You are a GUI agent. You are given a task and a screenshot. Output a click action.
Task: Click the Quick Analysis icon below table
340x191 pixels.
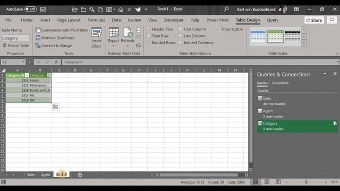click(x=55, y=107)
